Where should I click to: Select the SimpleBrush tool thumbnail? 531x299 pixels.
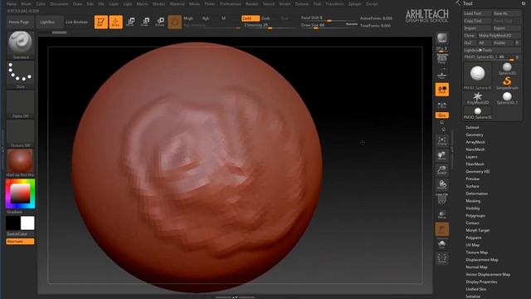click(507, 83)
